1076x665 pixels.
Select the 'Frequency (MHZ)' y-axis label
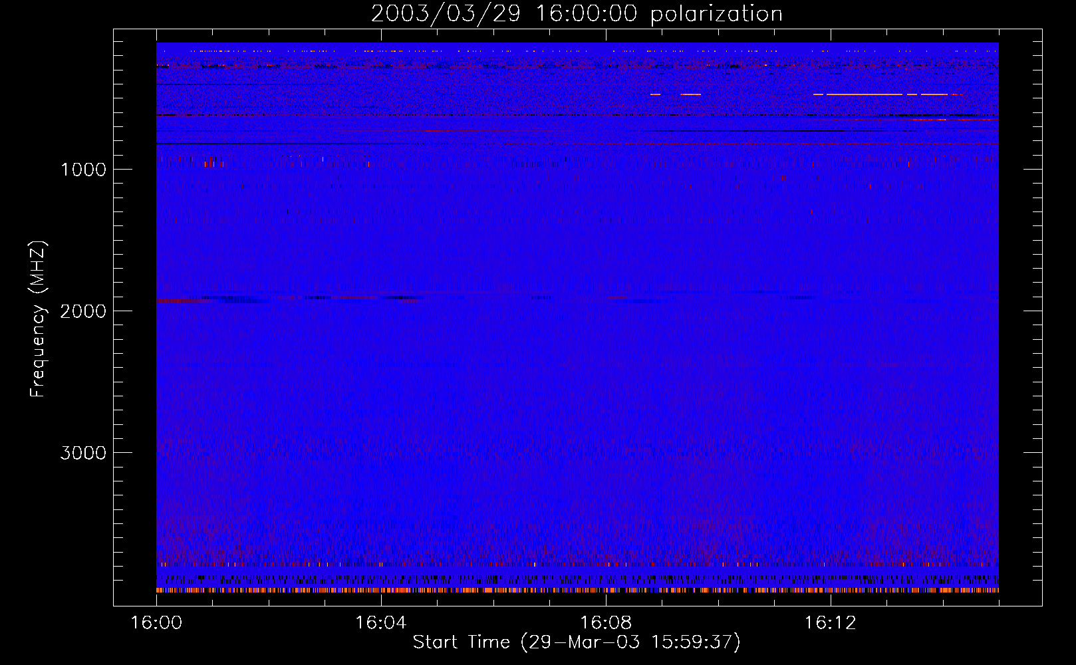[38, 319]
